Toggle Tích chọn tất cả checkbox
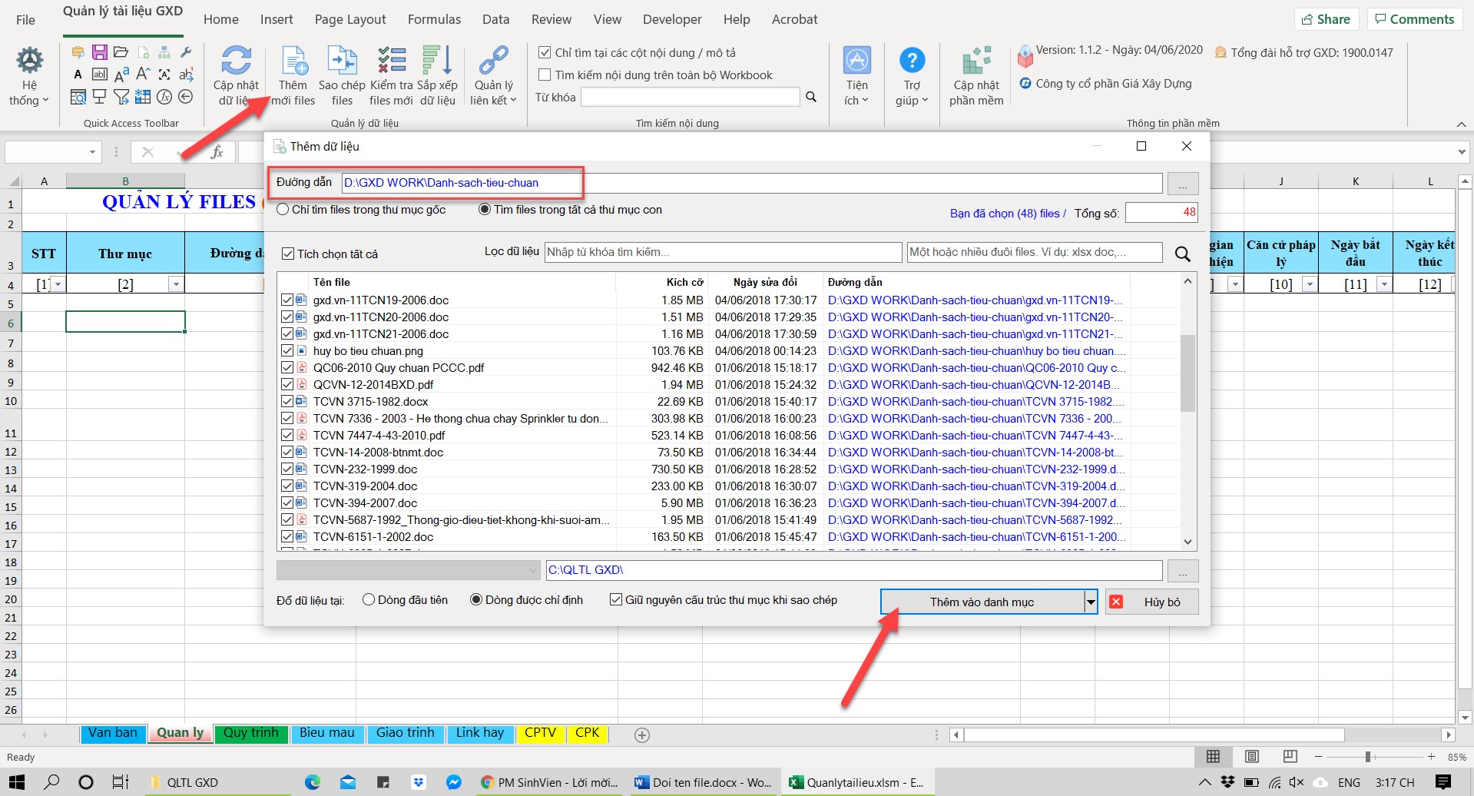This screenshot has width=1474, height=796. click(x=288, y=254)
